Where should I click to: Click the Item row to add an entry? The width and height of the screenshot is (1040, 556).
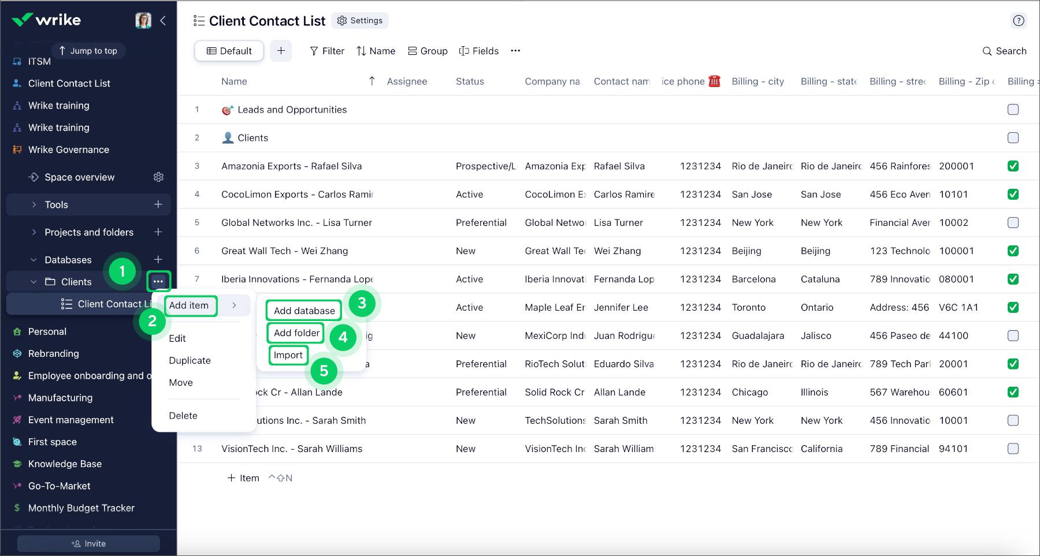coord(243,477)
